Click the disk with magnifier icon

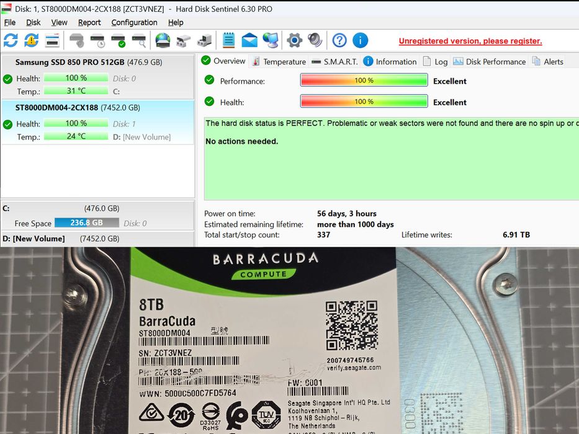click(139, 40)
